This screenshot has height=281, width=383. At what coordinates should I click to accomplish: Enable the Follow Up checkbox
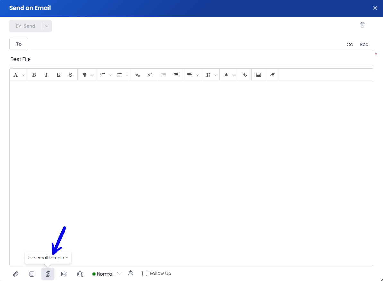pos(145,273)
